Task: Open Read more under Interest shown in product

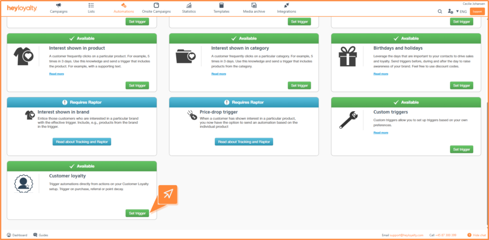Action: pos(56,74)
